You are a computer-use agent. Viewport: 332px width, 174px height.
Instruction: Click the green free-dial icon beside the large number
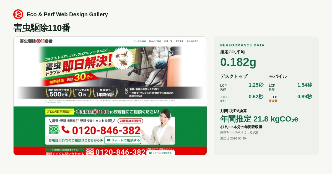[54, 129]
